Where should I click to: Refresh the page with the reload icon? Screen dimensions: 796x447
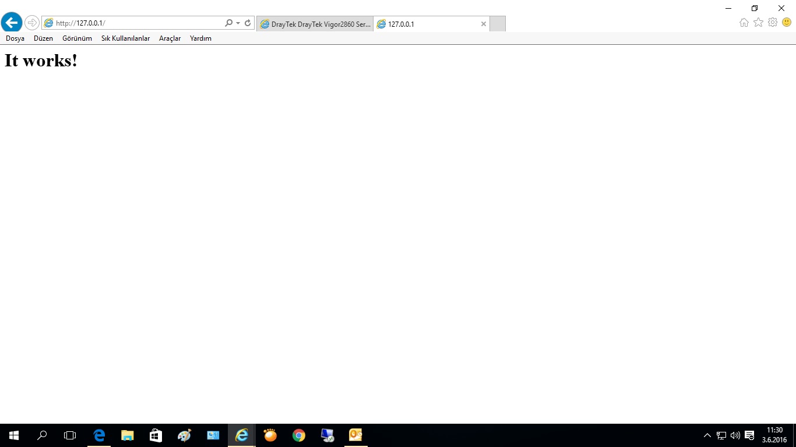click(x=248, y=23)
